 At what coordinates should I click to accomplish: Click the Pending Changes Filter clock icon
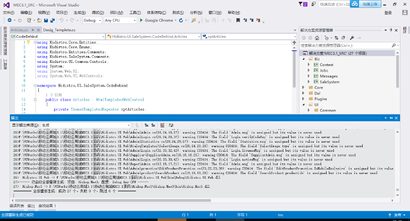tap(326, 38)
